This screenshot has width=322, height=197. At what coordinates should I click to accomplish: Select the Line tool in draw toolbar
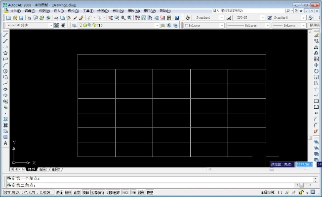pyautogui.click(x=5, y=35)
